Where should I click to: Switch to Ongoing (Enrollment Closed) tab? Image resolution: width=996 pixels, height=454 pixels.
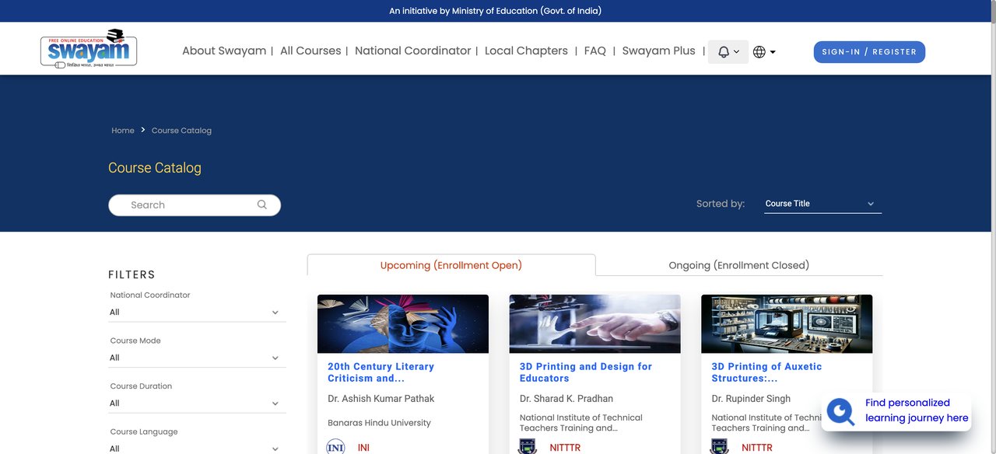(x=738, y=265)
